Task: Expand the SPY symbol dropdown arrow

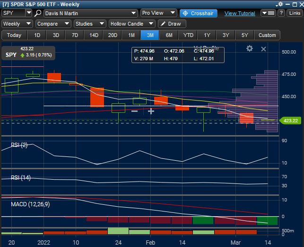Action: point(29,13)
